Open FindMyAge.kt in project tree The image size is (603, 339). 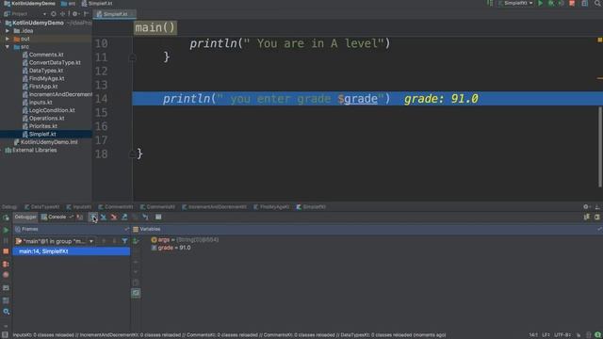tap(46, 78)
